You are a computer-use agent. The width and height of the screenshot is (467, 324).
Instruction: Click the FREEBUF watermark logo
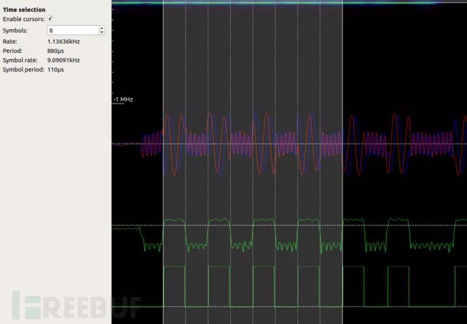(74, 306)
